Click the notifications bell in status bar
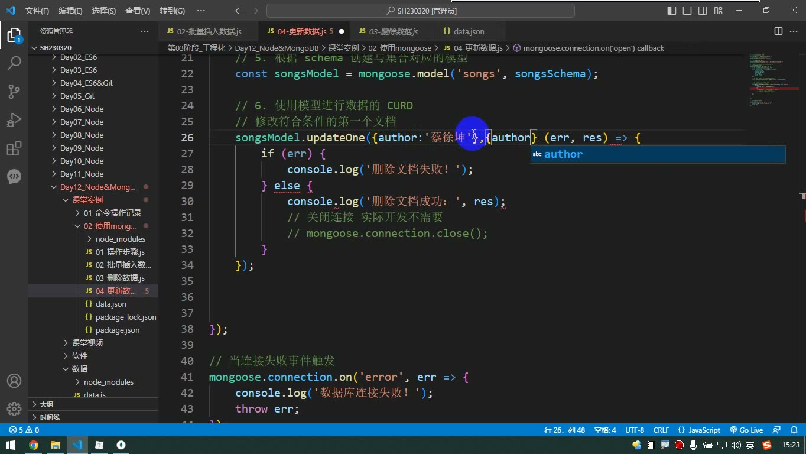Screen dimensions: 806x454 [x=794, y=430]
